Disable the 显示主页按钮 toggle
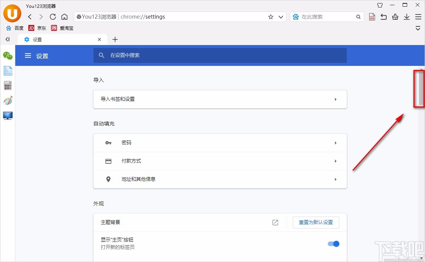This screenshot has width=425, height=262. (x=333, y=244)
